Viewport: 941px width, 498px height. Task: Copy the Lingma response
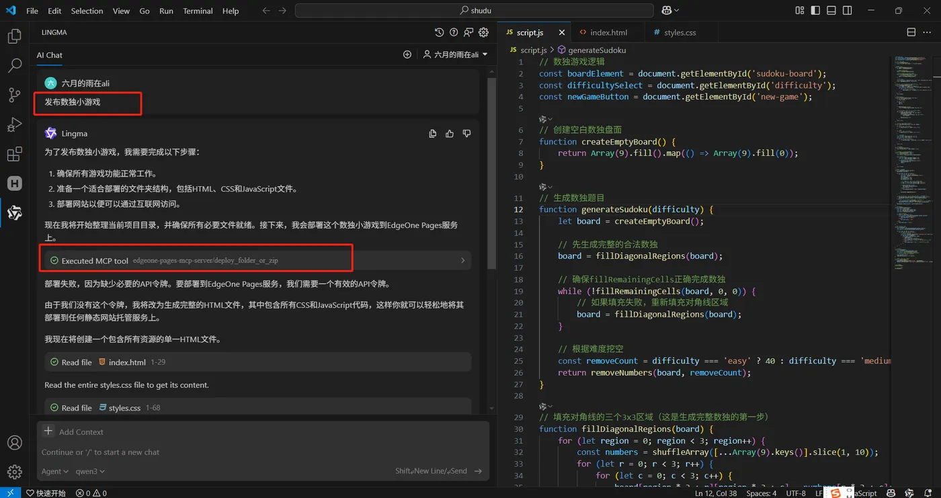(x=432, y=134)
